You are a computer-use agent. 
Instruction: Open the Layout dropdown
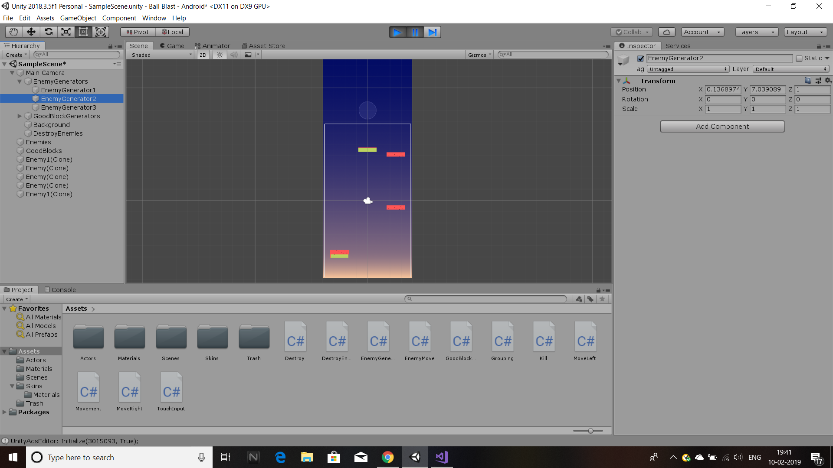coord(805,32)
